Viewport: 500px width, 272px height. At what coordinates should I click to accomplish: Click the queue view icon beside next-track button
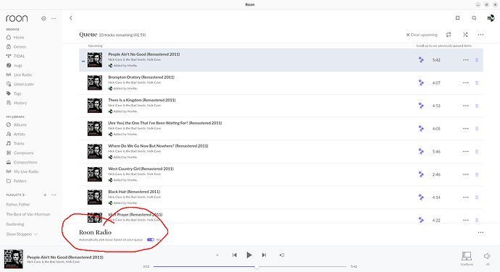[282, 255]
